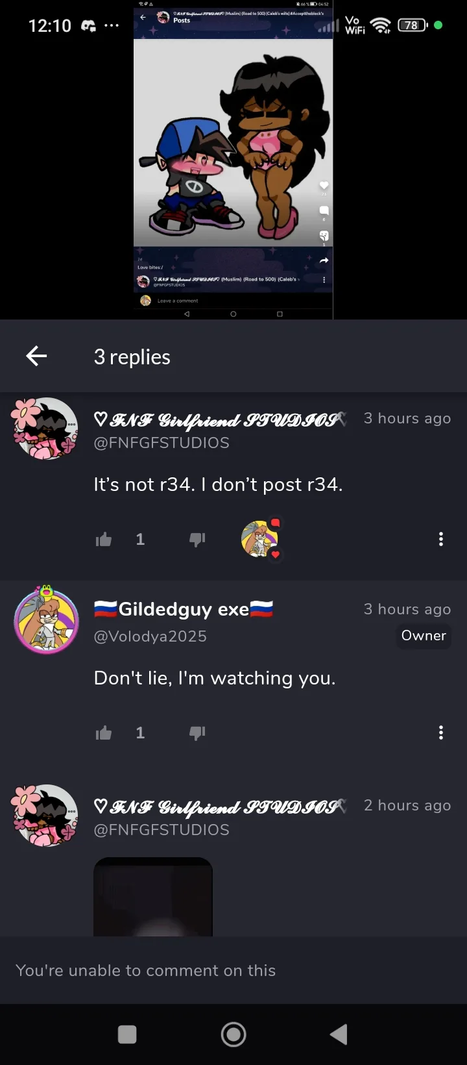Open the creator heart avatar on the first reply

point(261,538)
